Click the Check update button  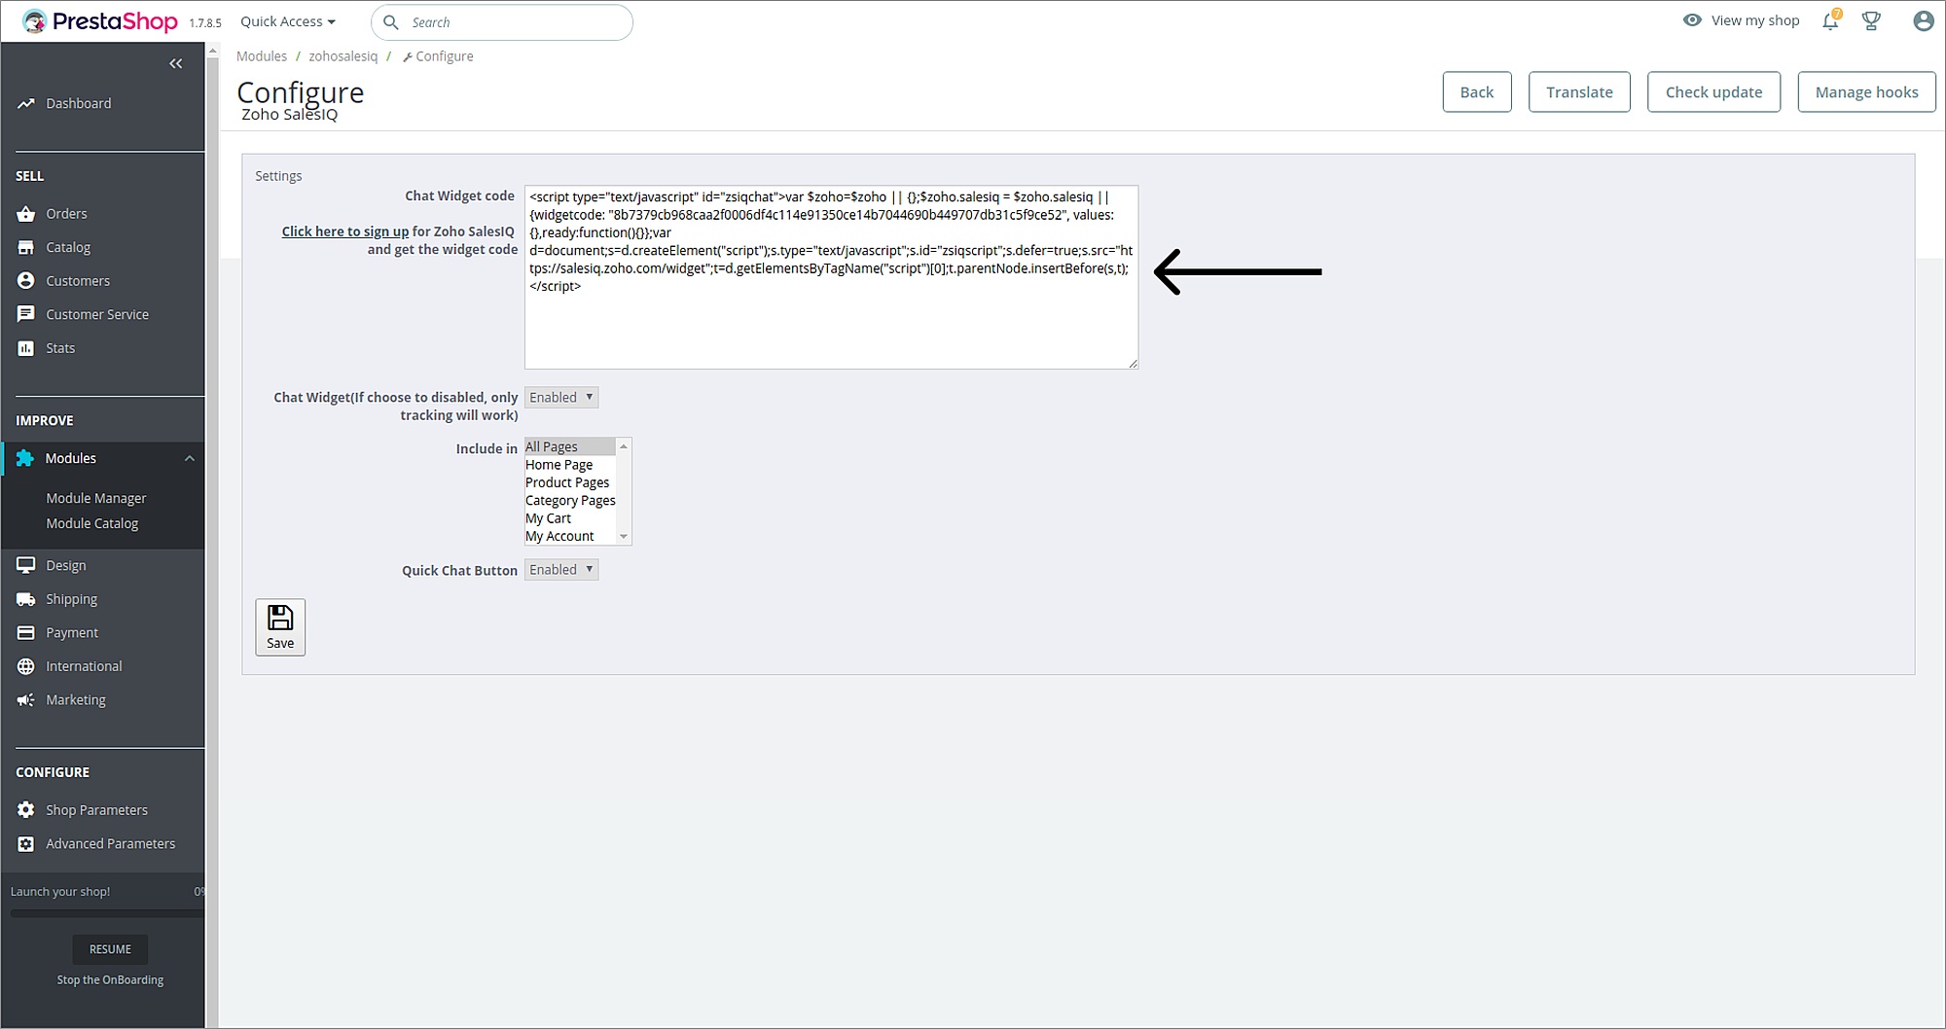[x=1713, y=92]
